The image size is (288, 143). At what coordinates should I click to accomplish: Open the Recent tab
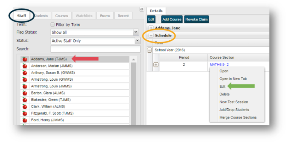point(123,16)
